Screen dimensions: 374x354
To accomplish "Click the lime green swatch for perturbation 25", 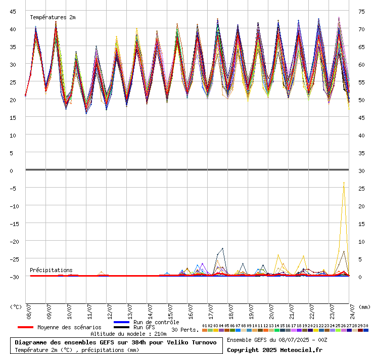I will pos(338,330).
